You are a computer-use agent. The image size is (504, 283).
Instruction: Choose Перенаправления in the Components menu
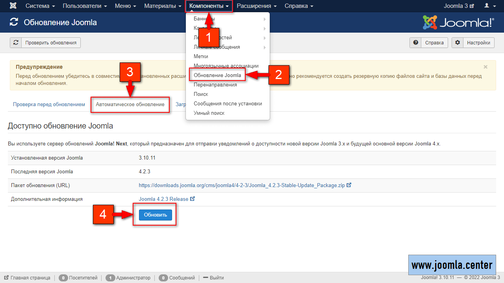click(x=215, y=85)
